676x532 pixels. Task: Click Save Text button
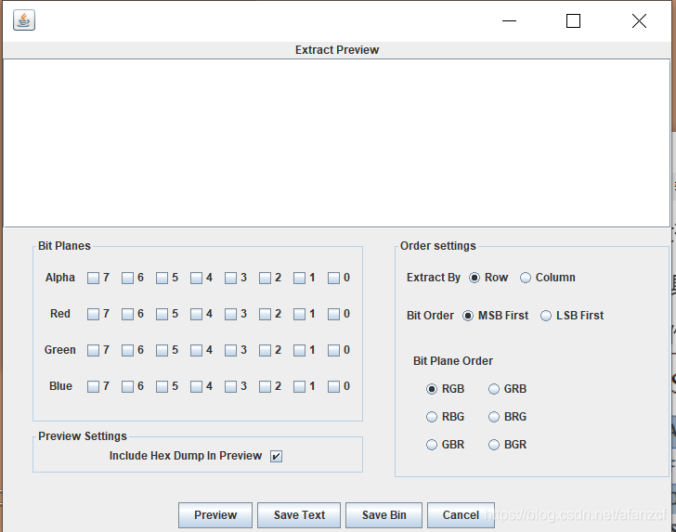[x=299, y=515]
